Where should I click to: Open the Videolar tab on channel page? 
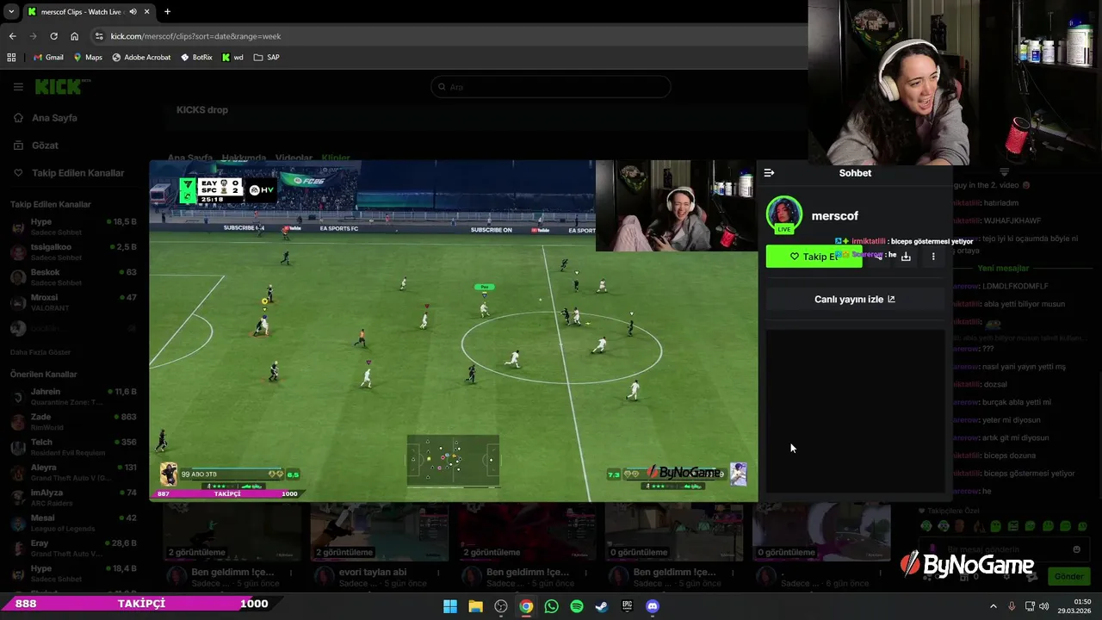pos(294,158)
